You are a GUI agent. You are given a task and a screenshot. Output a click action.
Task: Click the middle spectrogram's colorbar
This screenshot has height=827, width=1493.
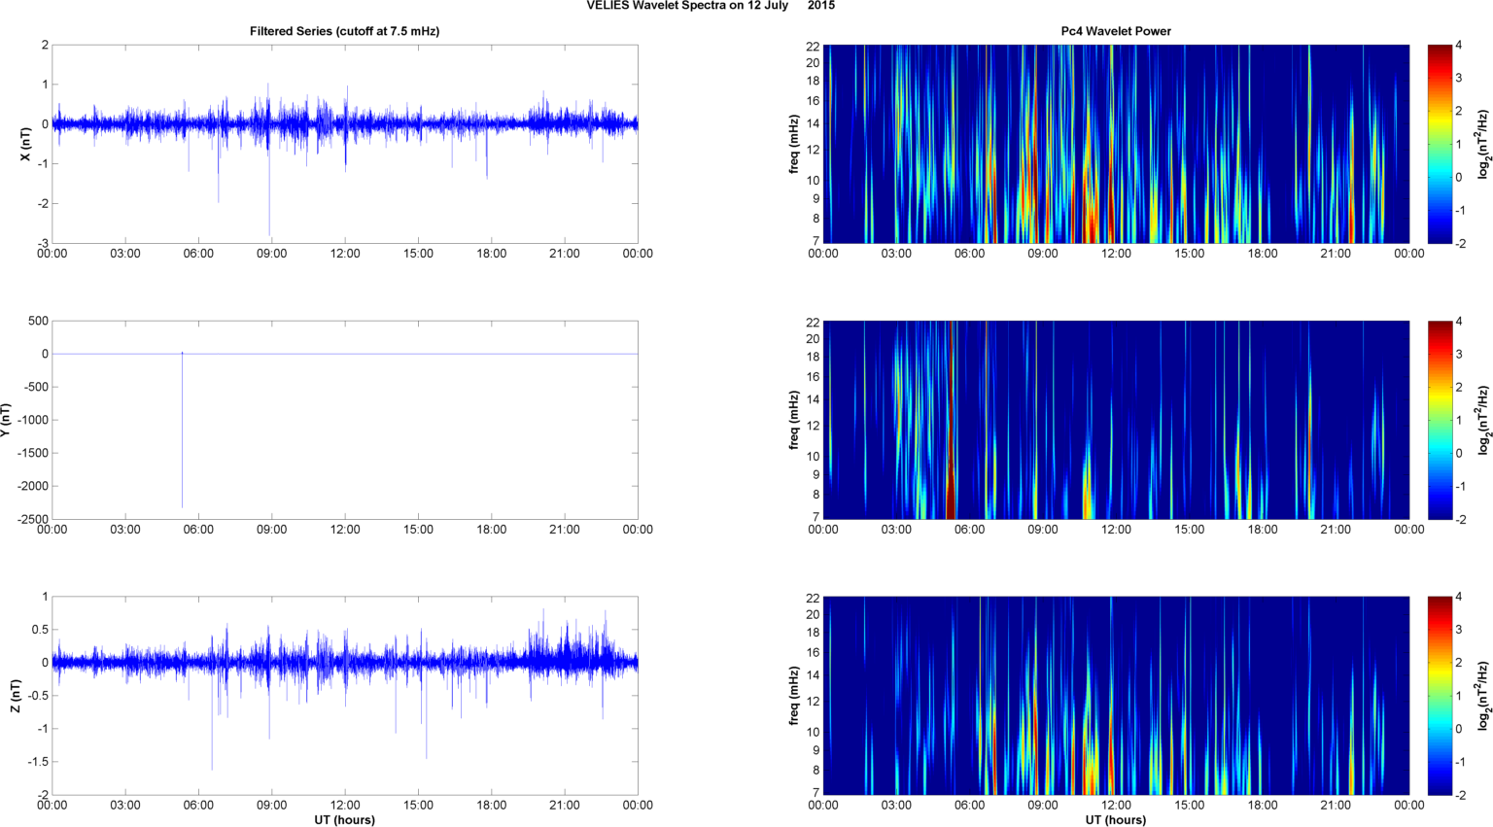tap(1440, 420)
